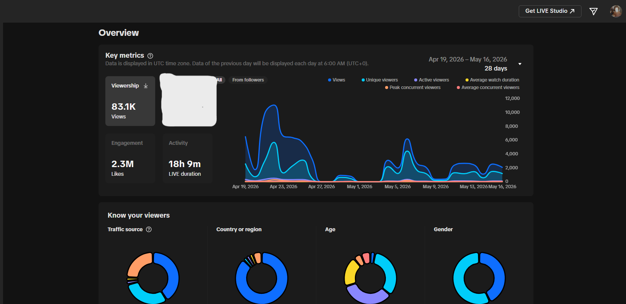Switch to the From followers filter
The height and width of the screenshot is (304, 626).
click(248, 80)
